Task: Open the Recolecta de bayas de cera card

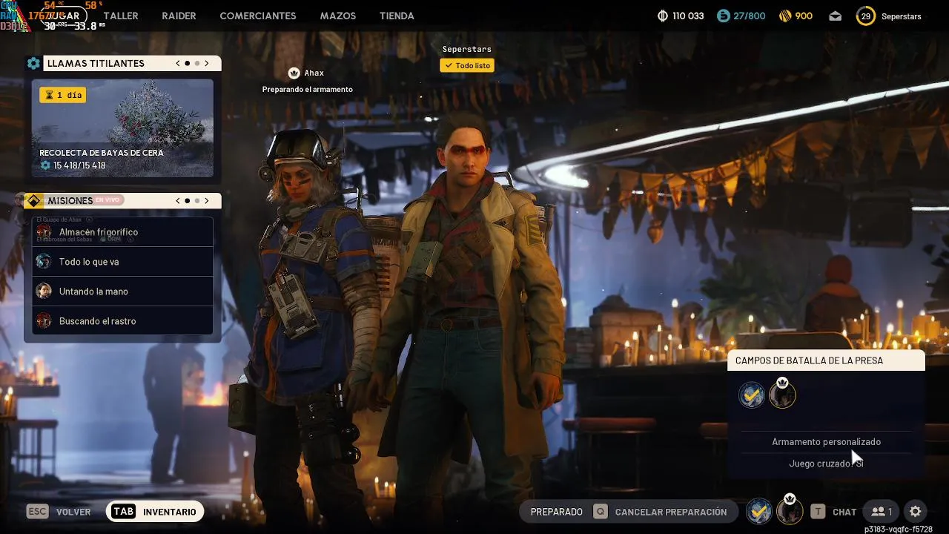Action: coord(122,128)
